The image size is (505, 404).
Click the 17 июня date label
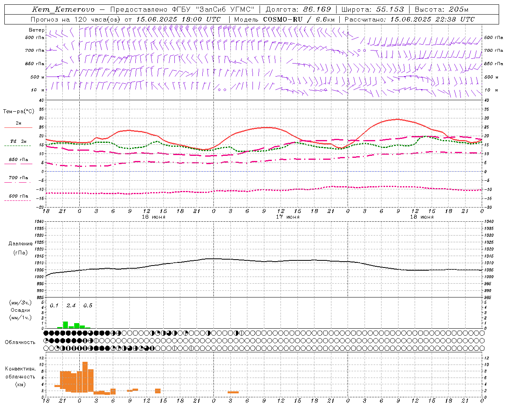tap(288, 217)
